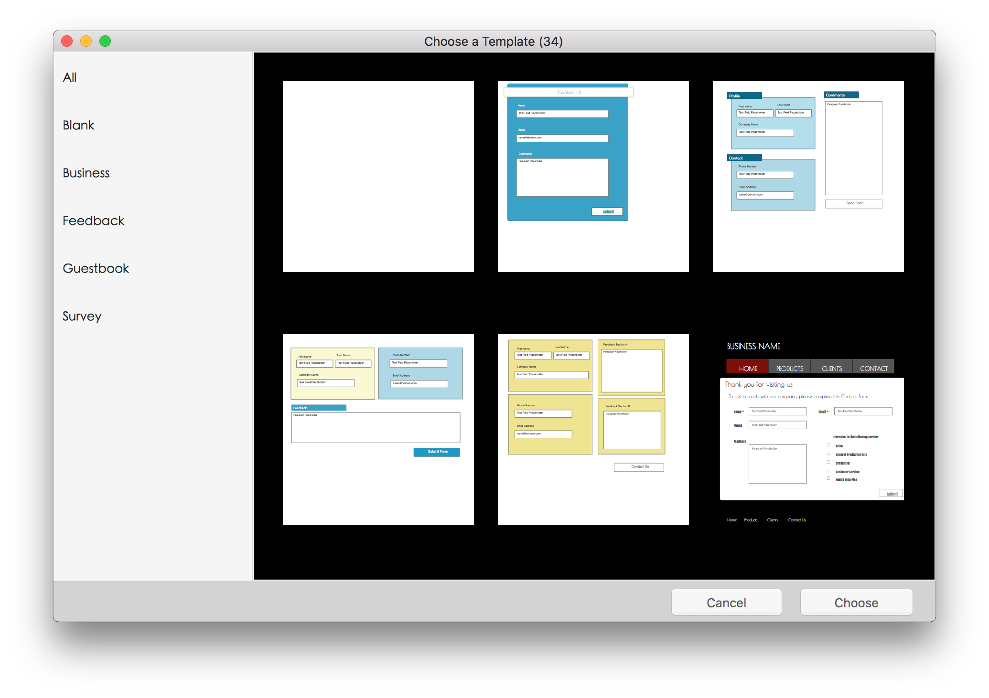Select the Guestbook category sidebar item
Screen dimensions: 989x698
[96, 268]
